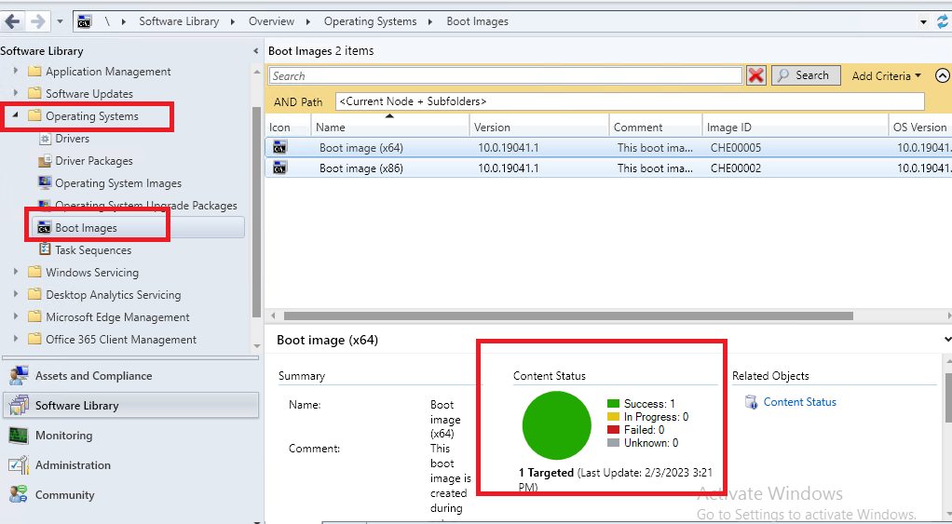The height and width of the screenshot is (524, 952).
Task: Open the Office 365 Client Management icon
Action: point(34,339)
